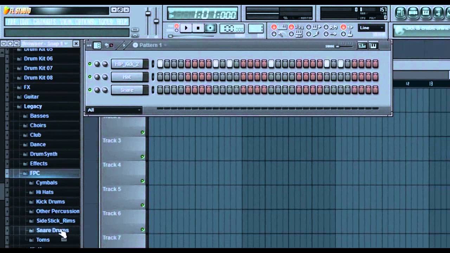Mute the Snare channel green LED
This screenshot has height=253, width=450.
tap(90, 90)
